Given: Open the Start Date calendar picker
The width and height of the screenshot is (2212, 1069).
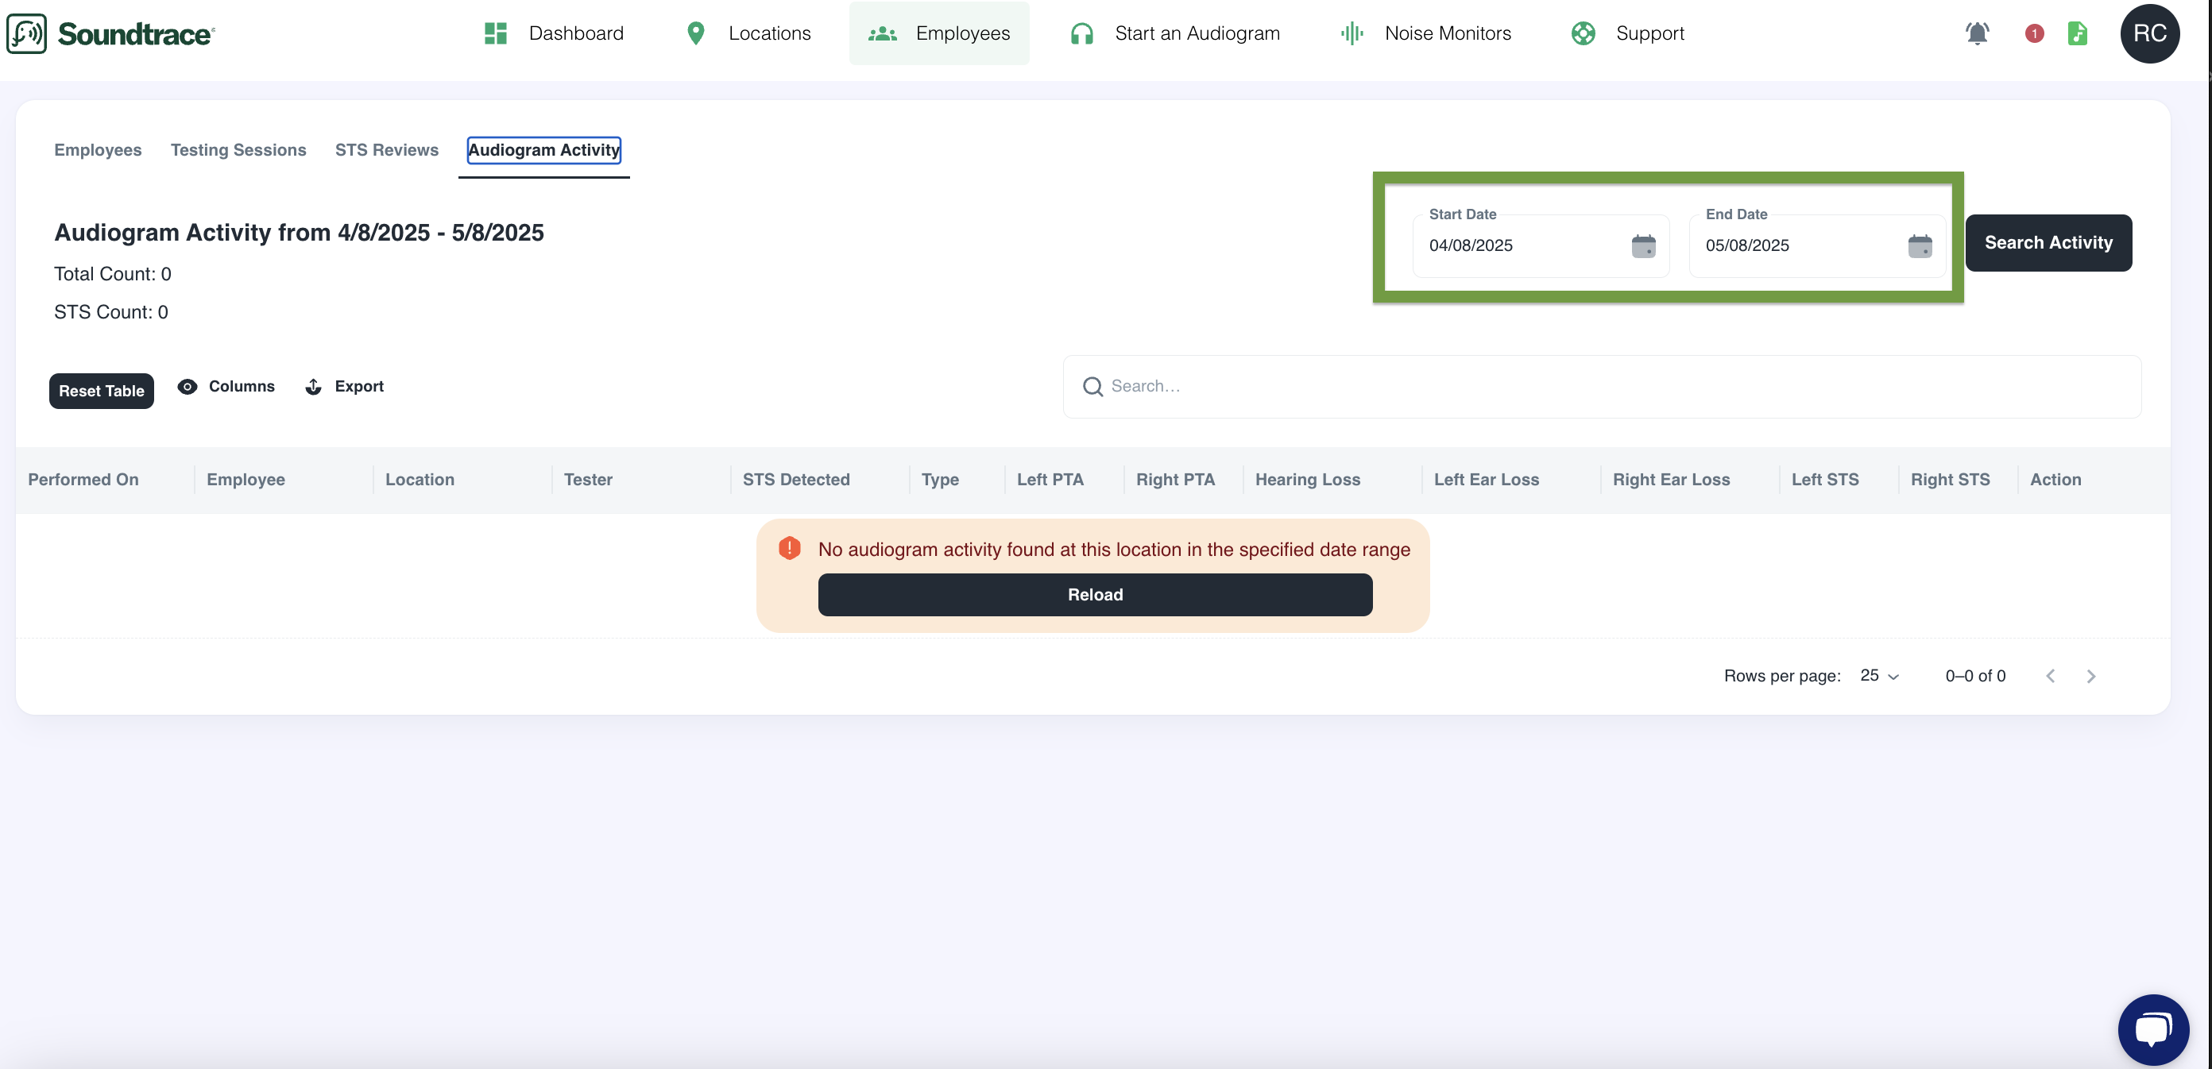Looking at the screenshot, I should coord(1642,245).
